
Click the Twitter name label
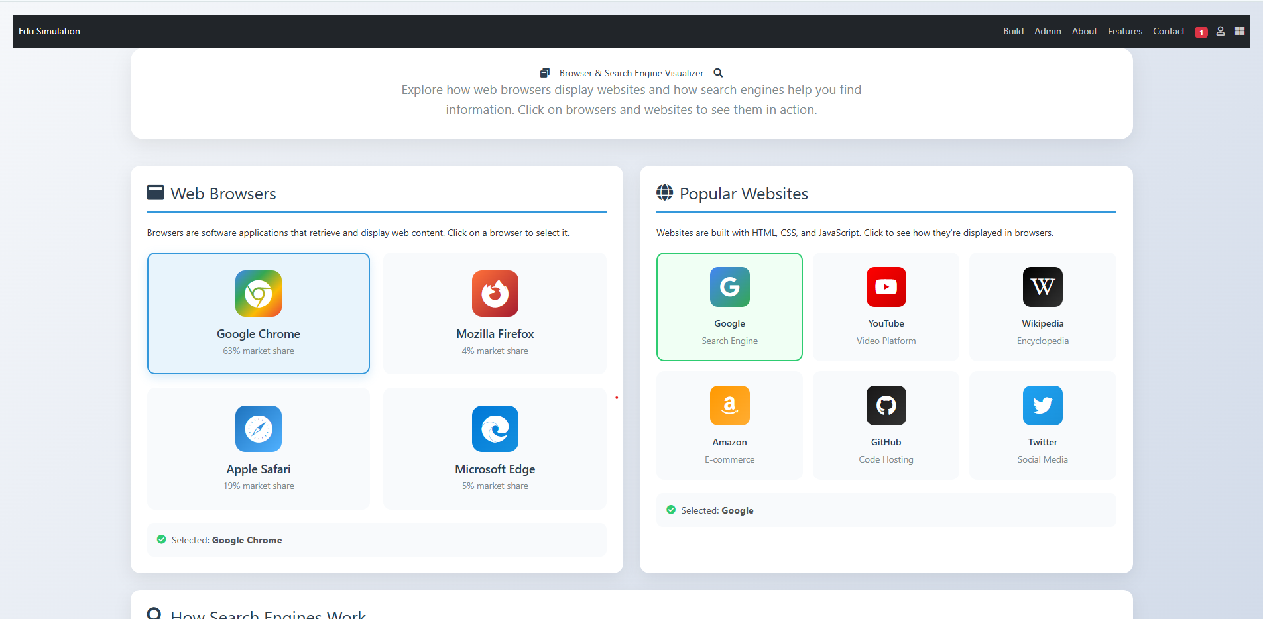pyautogui.click(x=1043, y=442)
